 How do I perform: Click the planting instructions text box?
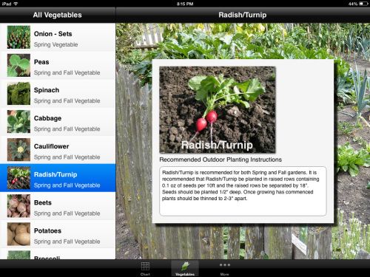click(x=243, y=191)
